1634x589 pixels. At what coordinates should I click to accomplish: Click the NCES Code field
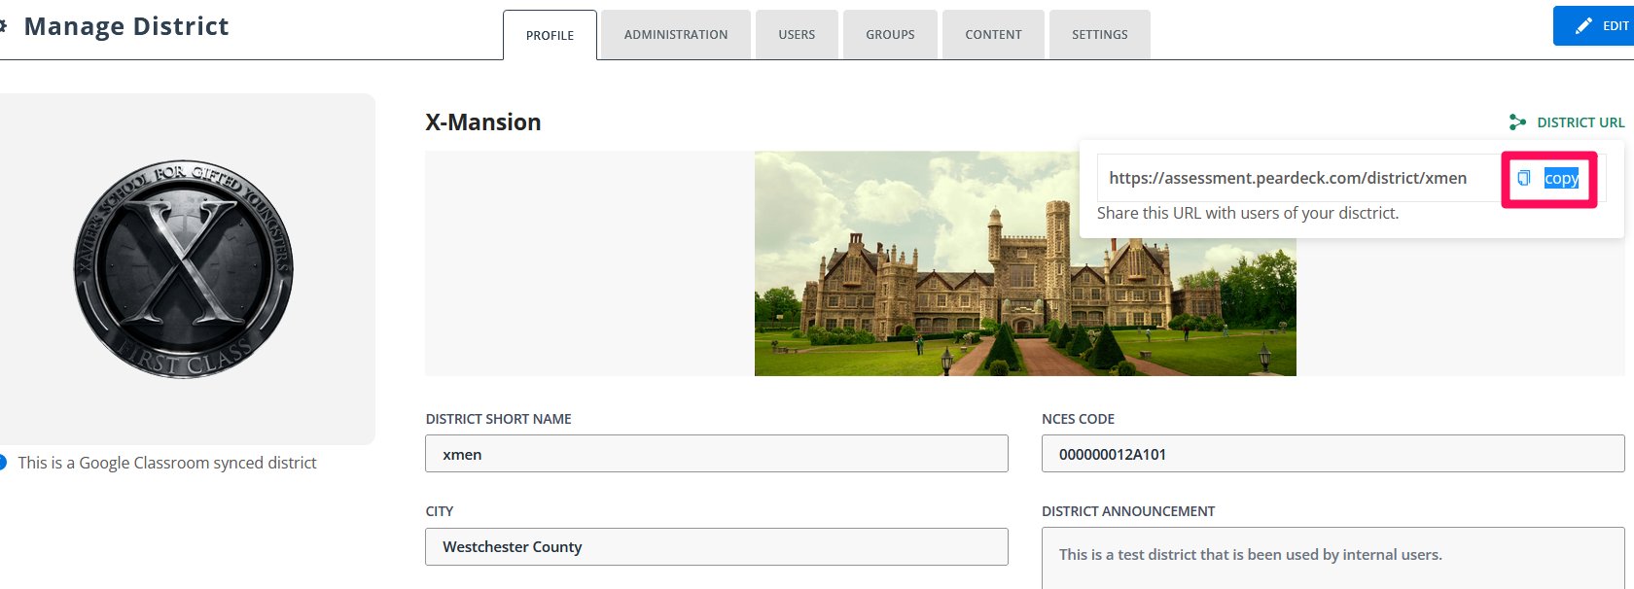pyautogui.click(x=1332, y=454)
